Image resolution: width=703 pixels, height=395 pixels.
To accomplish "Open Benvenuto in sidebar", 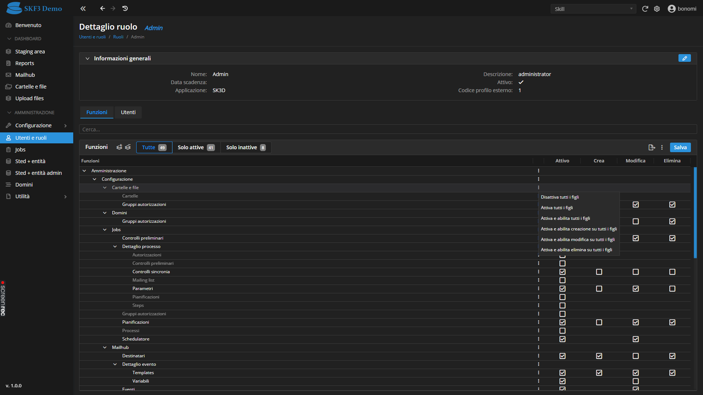I will 37,25.
